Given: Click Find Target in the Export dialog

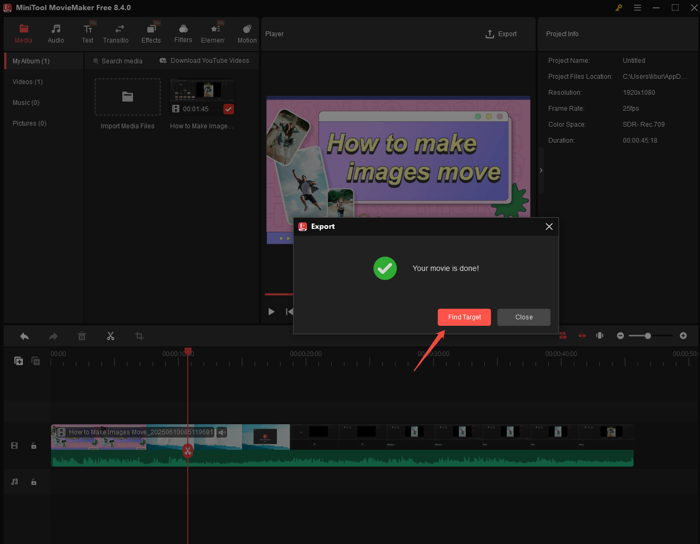Looking at the screenshot, I should (464, 317).
